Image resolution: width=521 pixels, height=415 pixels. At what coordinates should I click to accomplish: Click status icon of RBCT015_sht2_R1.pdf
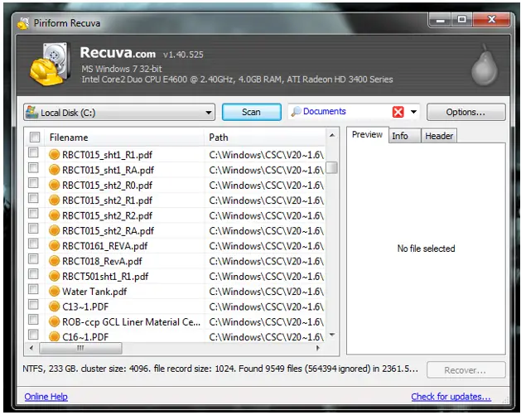(54, 200)
